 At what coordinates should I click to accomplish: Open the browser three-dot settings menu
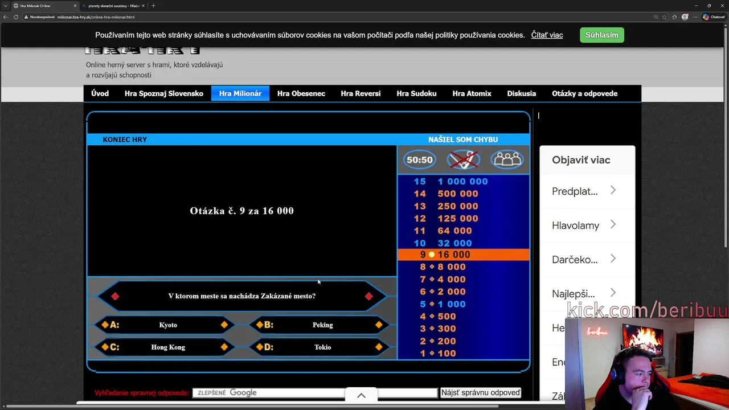(x=695, y=17)
